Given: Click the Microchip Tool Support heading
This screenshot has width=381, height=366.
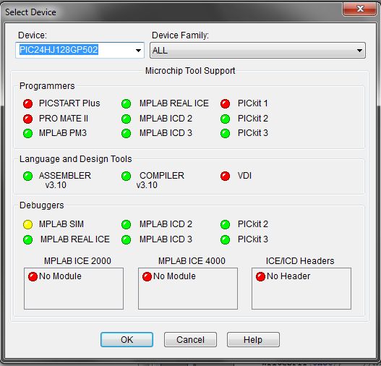Looking at the screenshot, I should [190, 71].
